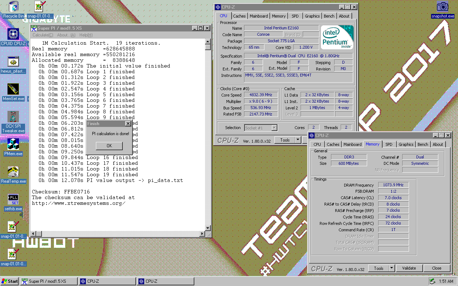Open the Recycle Bin desktop icon
The width and height of the screenshot is (458, 286).
coord(14,9)
